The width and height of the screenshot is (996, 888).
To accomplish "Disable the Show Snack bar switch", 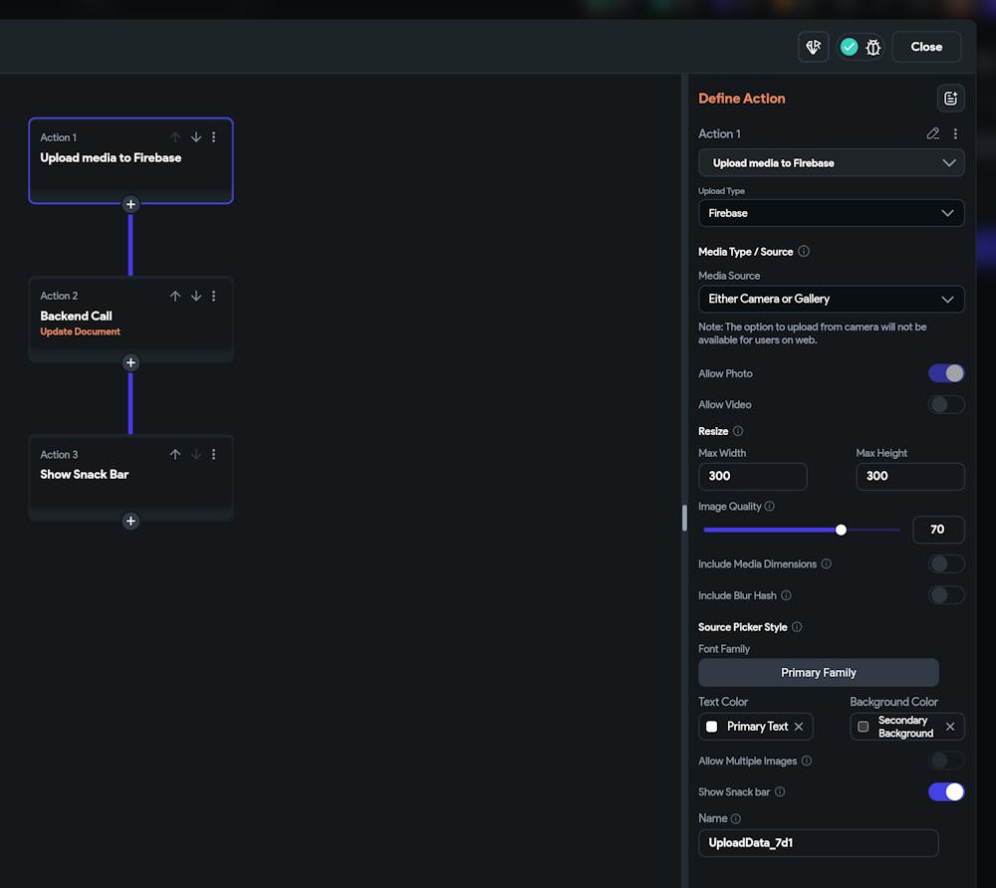I will click(946, 791).
